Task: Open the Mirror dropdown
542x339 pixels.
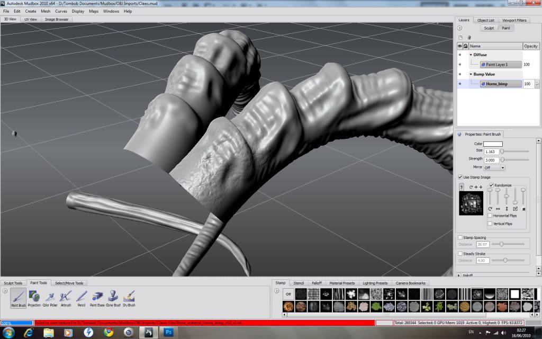Action: 495,167
